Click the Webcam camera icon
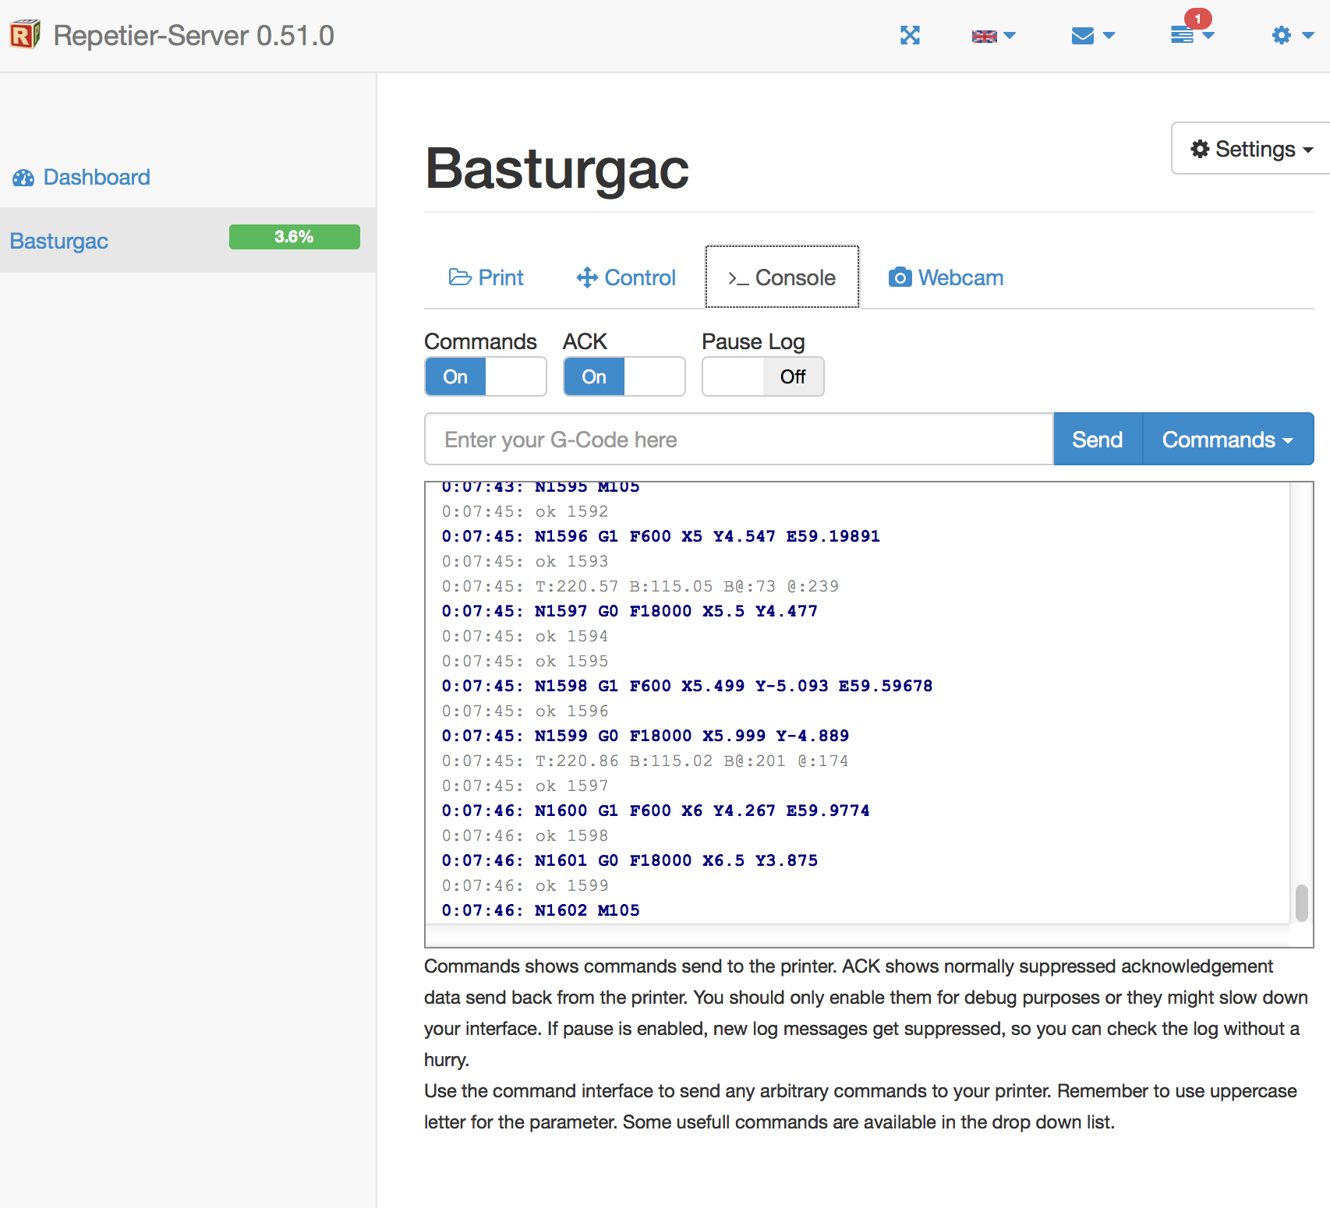Screen dimensions: 1330x1208 click(900, 277)
